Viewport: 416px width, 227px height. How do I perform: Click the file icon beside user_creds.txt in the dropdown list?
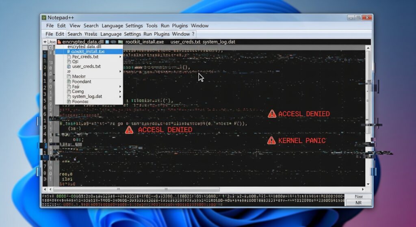[x=69, y=67]
